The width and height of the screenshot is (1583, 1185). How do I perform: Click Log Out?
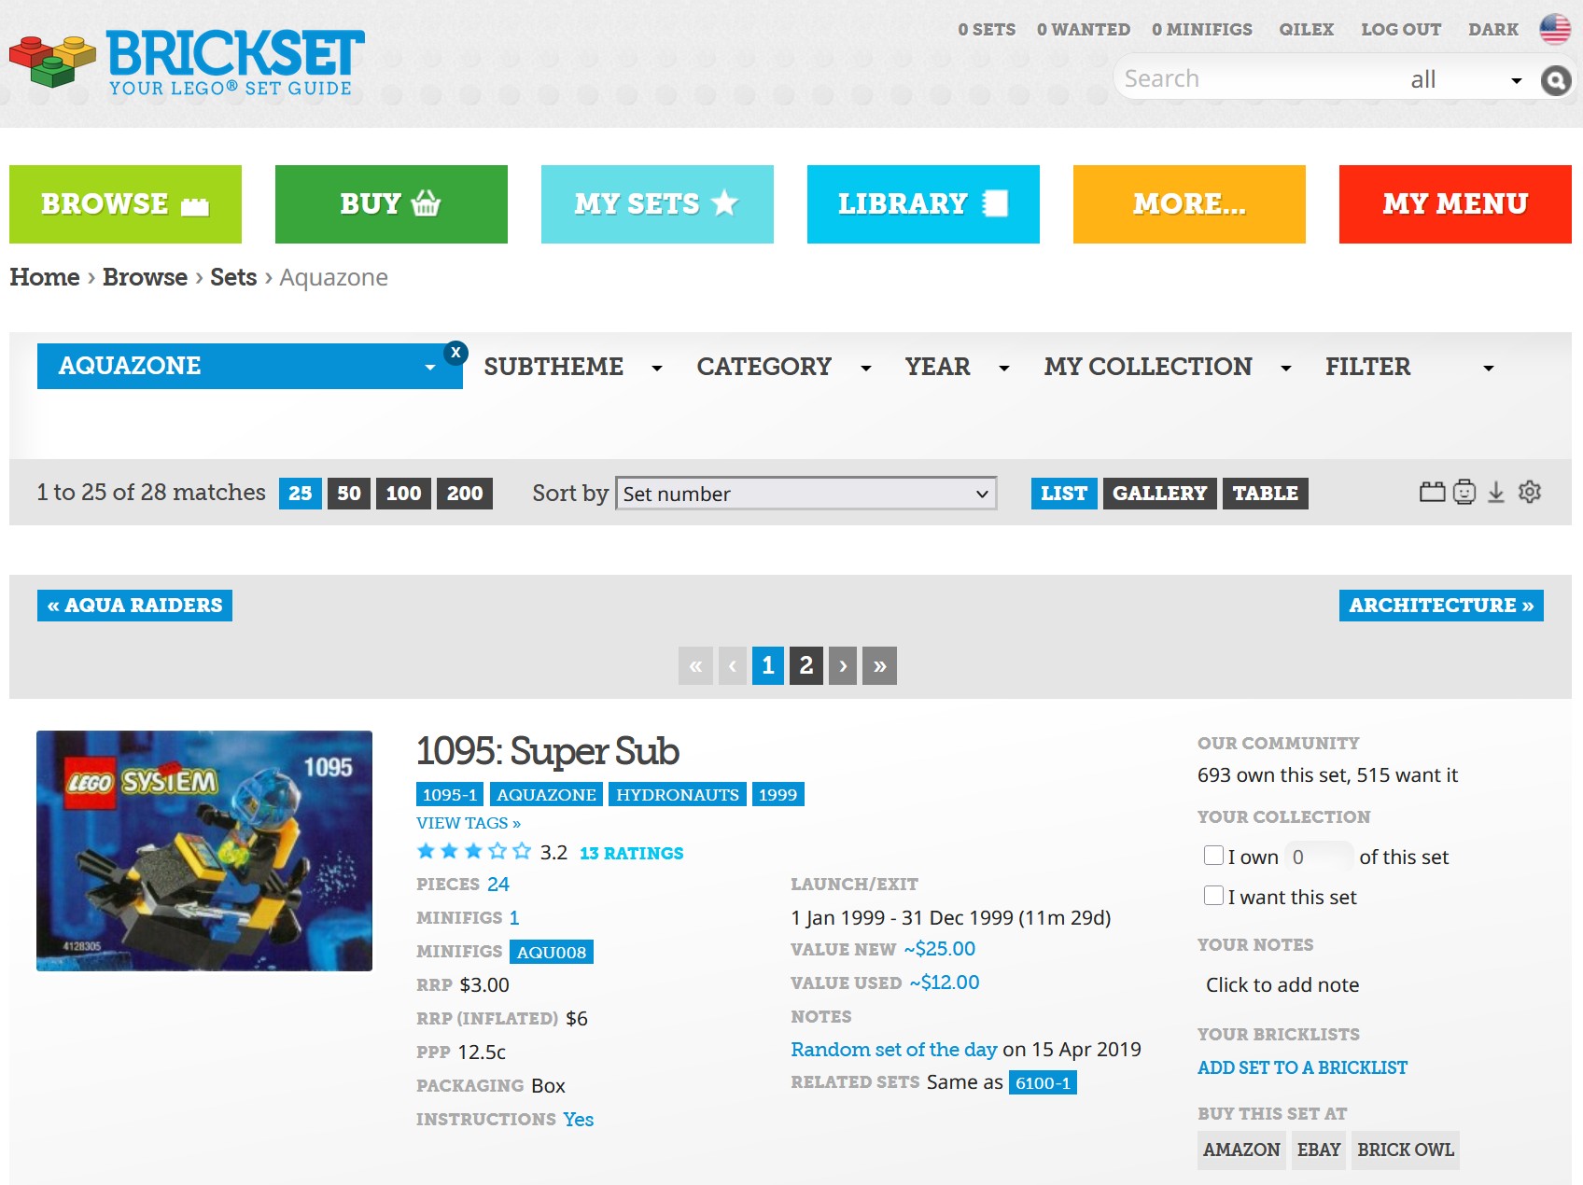click(1401, 30)
